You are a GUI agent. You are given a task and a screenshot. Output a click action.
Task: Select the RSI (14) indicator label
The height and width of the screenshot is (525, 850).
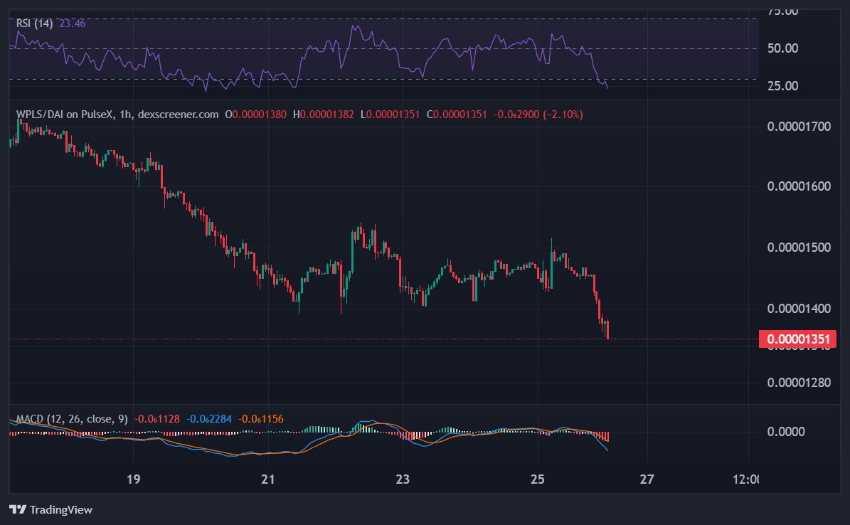35,23
